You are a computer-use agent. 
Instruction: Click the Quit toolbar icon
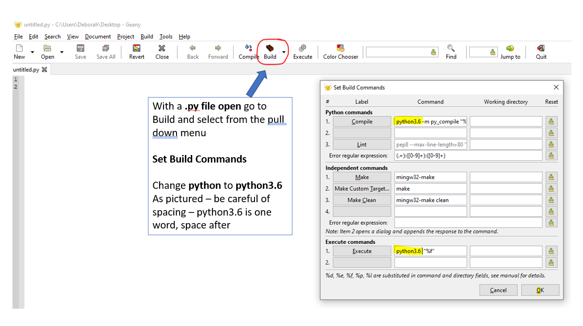(x=541, y=49)
